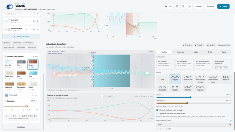Screen dimensions: 235x132
Task: Pause the simulation
Action: click(223, 6)
